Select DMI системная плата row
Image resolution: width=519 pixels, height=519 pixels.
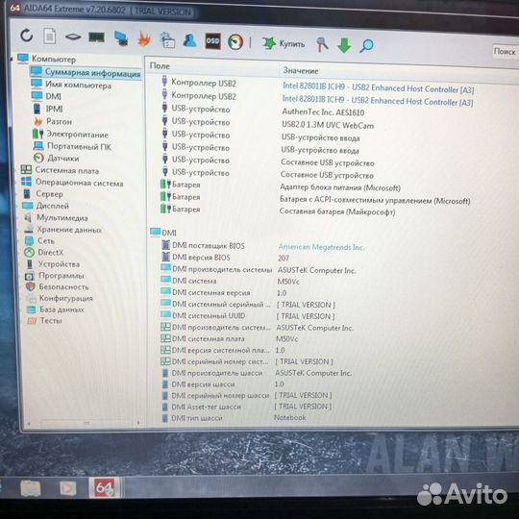(229, 338)
